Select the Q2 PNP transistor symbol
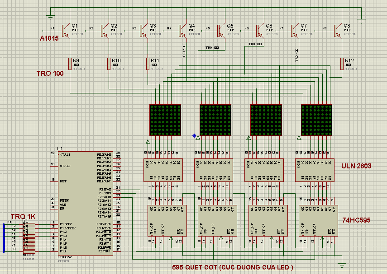This screenshot has width=387, height=274. 105,31
